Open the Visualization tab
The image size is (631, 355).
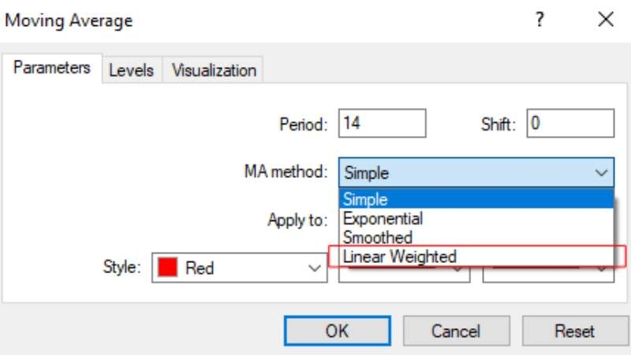point(214,70)
